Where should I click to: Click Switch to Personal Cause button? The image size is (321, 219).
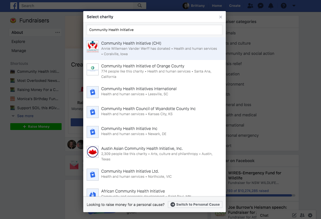tap(195, 204)
